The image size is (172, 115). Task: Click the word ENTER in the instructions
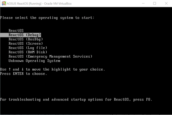click(x=18, y=74)
